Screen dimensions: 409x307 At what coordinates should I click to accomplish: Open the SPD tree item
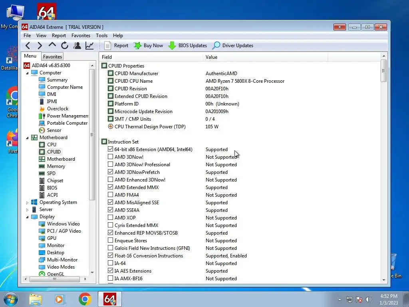[x=51, y=173]
